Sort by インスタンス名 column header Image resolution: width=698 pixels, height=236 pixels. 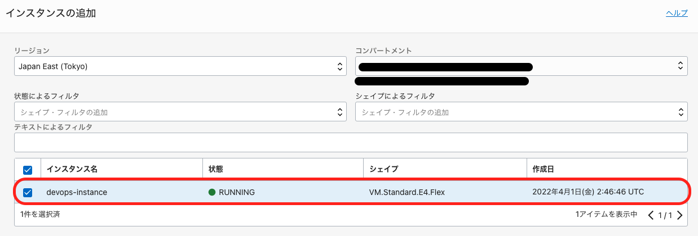coord(72,169)
